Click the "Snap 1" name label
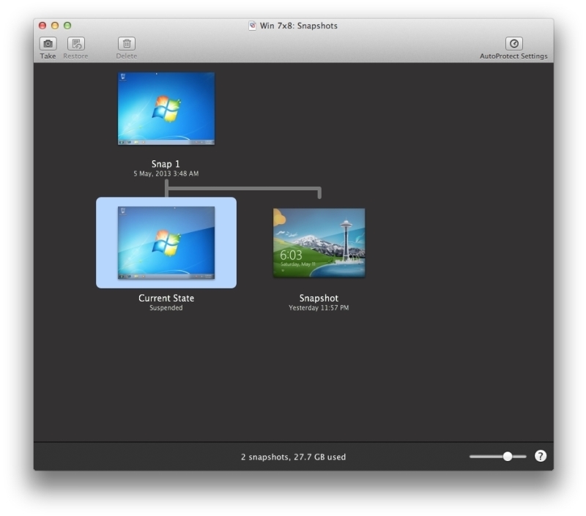Viewport: 586px width, 516px height. tap(166, 164)
